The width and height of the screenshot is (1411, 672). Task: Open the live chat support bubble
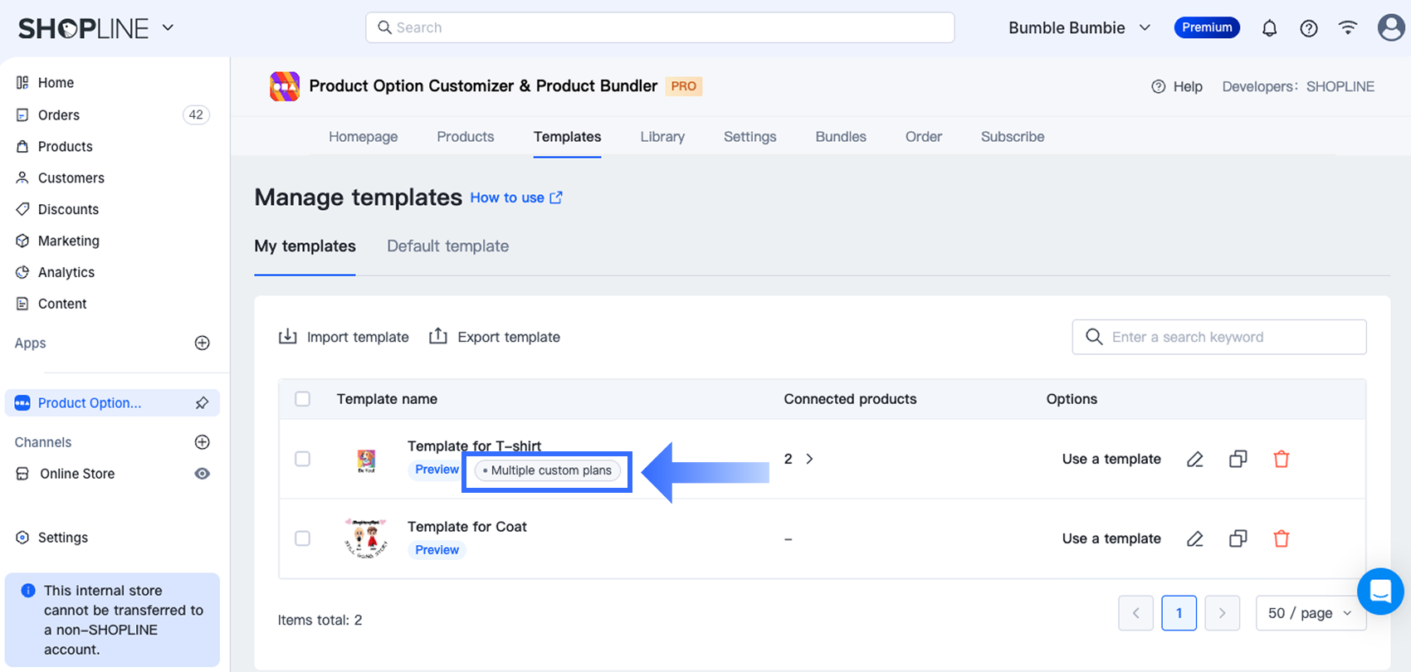click(1379, 591)
